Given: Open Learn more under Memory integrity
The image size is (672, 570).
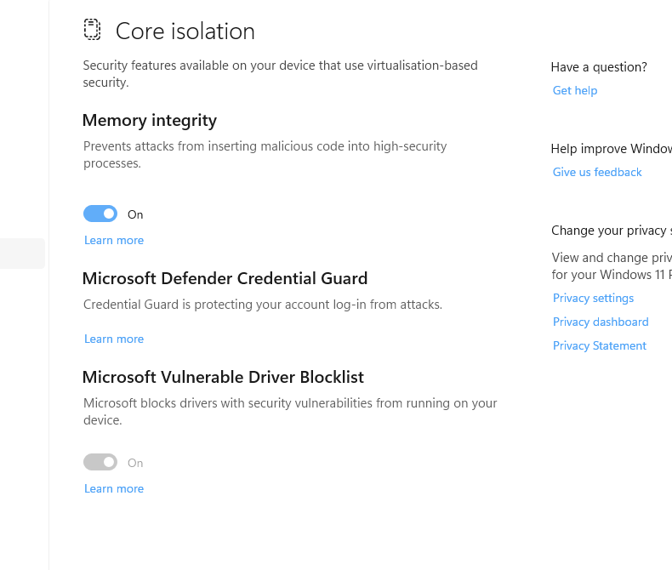Looking at the screenshot, I should tap(114, 241).
